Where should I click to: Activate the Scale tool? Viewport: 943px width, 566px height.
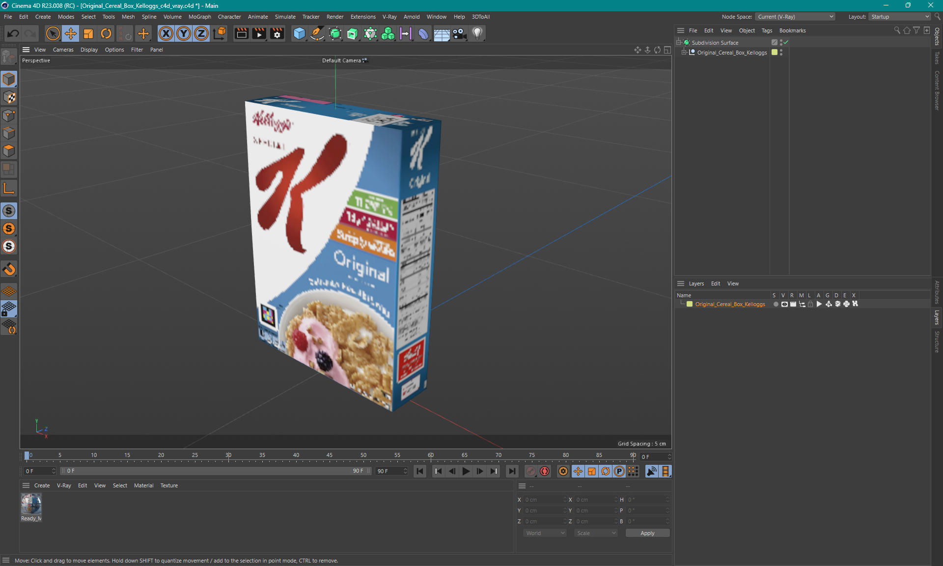coord(88,33)
